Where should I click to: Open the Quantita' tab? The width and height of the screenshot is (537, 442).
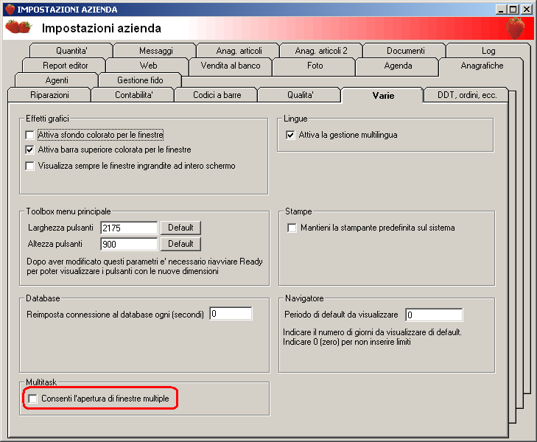(x=71, y=51)
